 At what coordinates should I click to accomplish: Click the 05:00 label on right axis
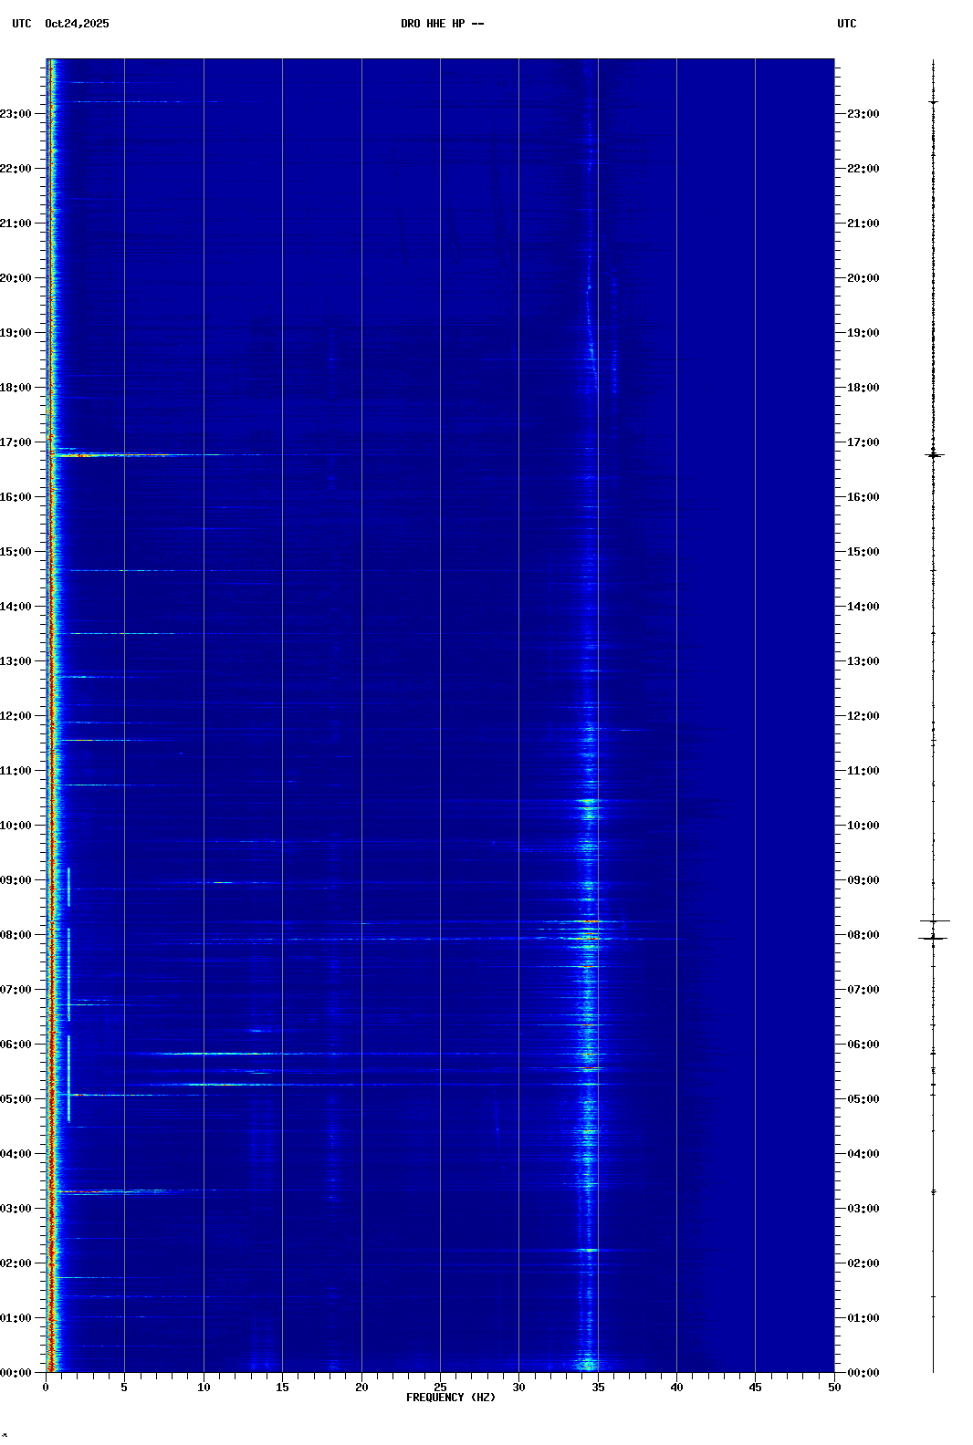click(863, 1099)
